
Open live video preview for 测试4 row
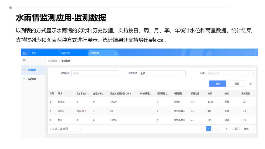click(x=244, y=111)
